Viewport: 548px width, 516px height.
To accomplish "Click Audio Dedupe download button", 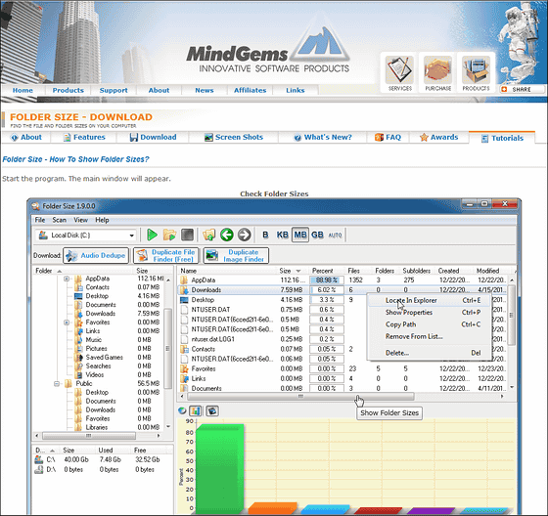I will tap(96, 255).
